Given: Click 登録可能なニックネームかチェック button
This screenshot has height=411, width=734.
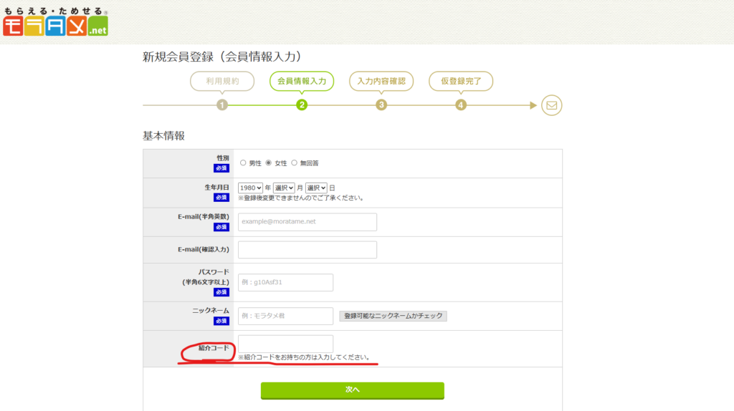Looking at the screenshot, I should coord(393,316).
